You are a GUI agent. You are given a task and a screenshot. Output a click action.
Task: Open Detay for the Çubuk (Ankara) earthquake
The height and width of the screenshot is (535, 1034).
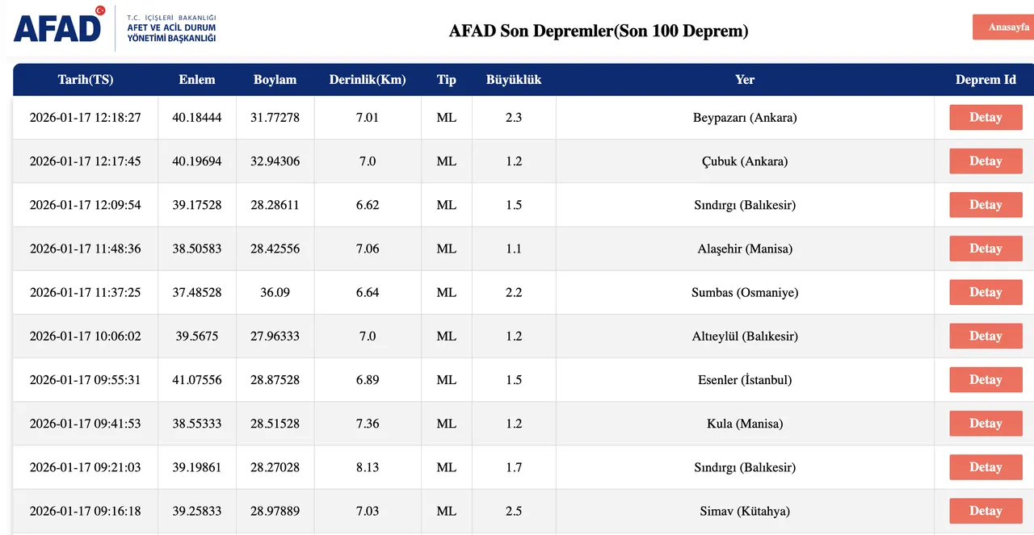coord(986,161)
